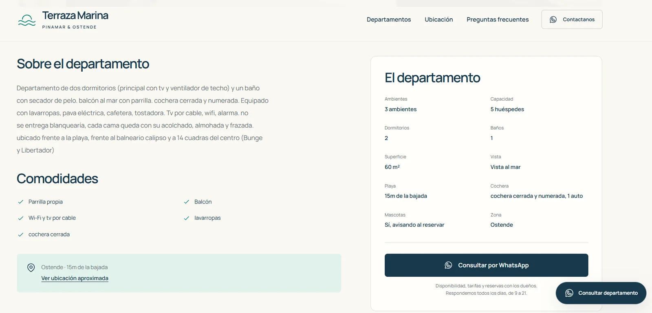
Task: Click the checkmark icon next to cochera cerrada
Action: [x=21, y=234]
